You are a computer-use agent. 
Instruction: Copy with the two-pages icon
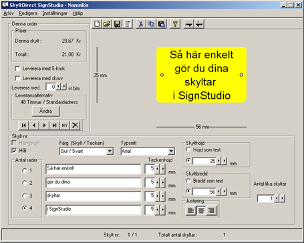pyautogui.click(x=151, y=24)
